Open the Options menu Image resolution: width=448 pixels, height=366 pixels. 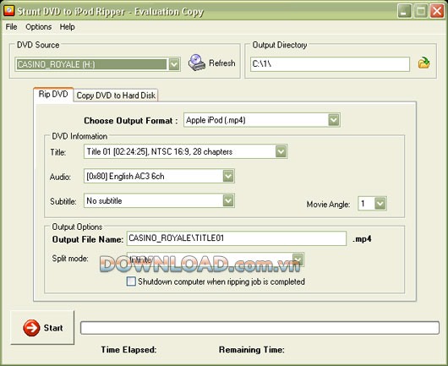[39, 27]
